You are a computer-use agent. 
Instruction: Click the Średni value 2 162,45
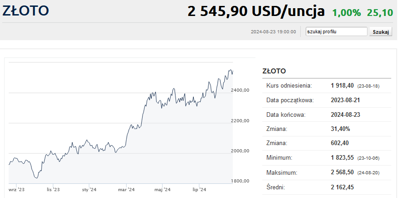click(x=342, y=188)
